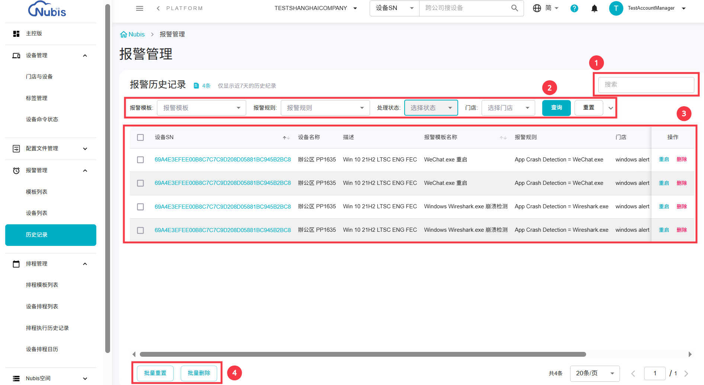This screenshot has height=385, width=704.
Task: Check the last Wireshark.exe row checkbox
Action: pos(141,231)
